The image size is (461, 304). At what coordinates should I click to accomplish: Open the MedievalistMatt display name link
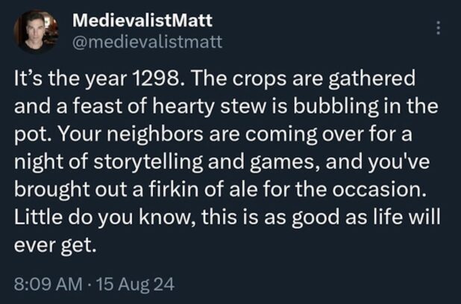(x=142, y=21)
